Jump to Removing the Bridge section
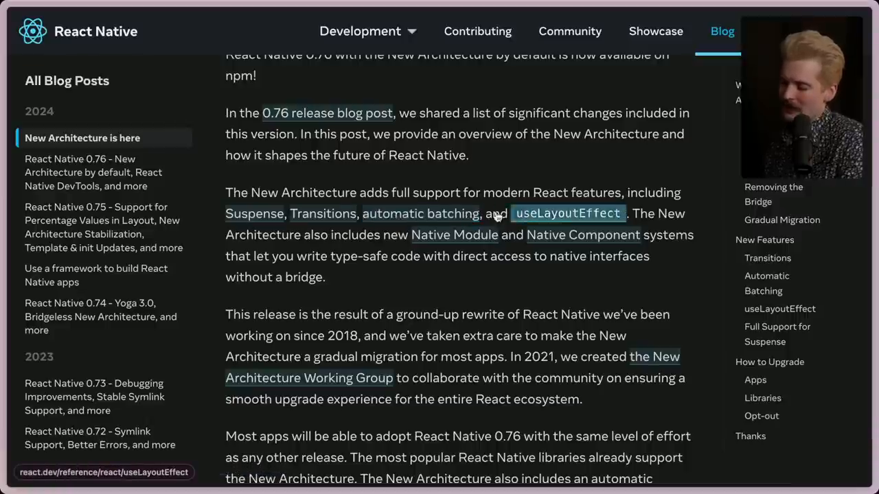879x494 pixels. pos(773,194)
